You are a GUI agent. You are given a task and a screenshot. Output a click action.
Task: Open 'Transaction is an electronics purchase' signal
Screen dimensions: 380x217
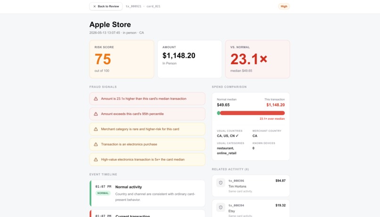coord(148,144)
